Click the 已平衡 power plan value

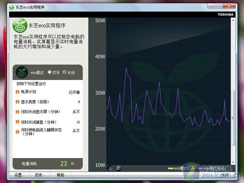pos(74,92)
